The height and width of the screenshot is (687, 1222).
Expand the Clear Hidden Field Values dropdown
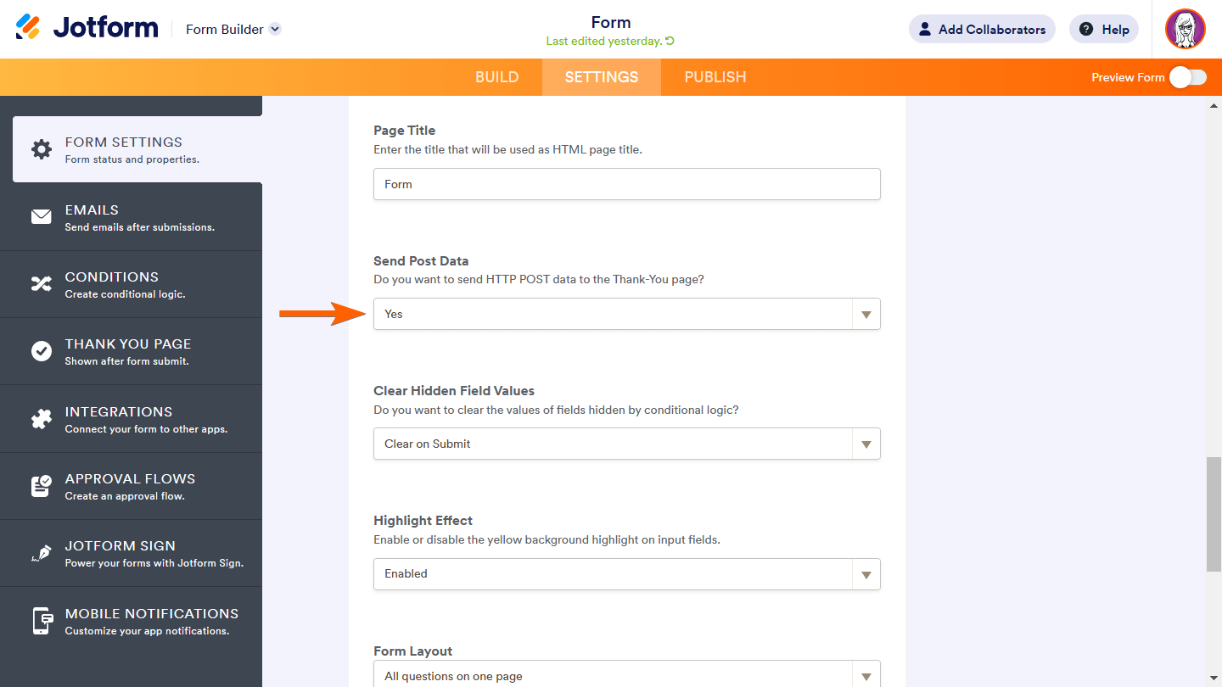(626, 444)
